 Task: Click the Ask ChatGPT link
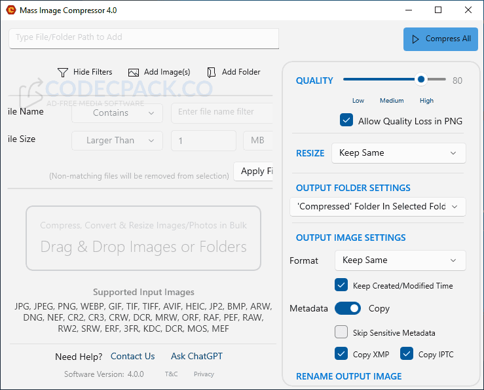196,357
